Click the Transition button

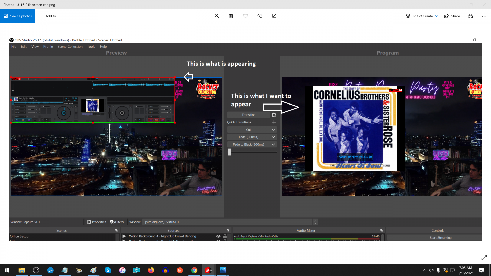[249, 115]
